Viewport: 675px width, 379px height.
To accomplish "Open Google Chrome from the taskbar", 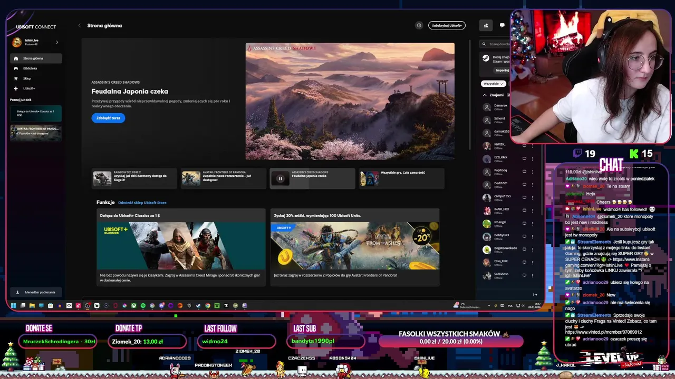I will [x=207, y=305].
